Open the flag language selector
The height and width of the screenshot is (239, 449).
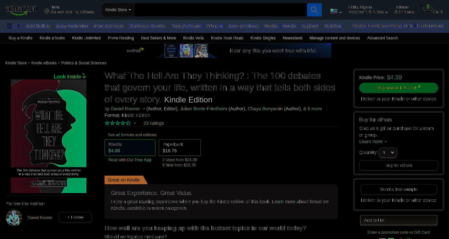[336, 11]
